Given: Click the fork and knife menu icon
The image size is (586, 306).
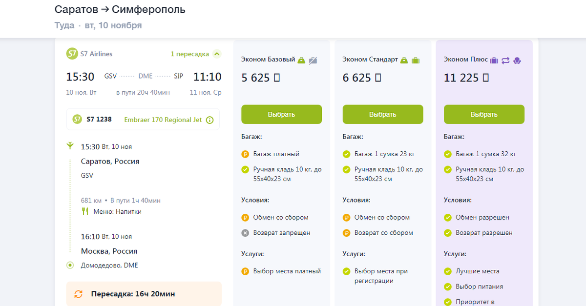Looking at the screenshot, I should click(x=85, y=211).
